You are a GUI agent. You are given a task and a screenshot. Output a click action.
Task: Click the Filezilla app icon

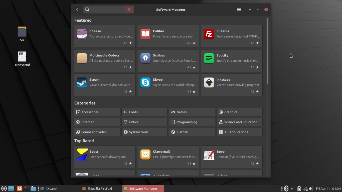pyautogui.click(x=209, y=34)
